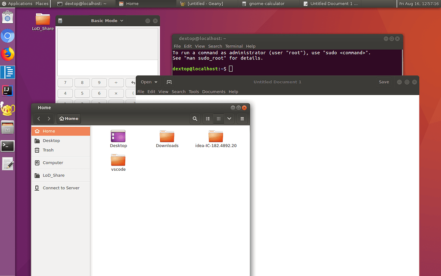This screenshot has width=441, height=276.
Task: Open Ubuntu Software from the dock
Action: [7, 17]
